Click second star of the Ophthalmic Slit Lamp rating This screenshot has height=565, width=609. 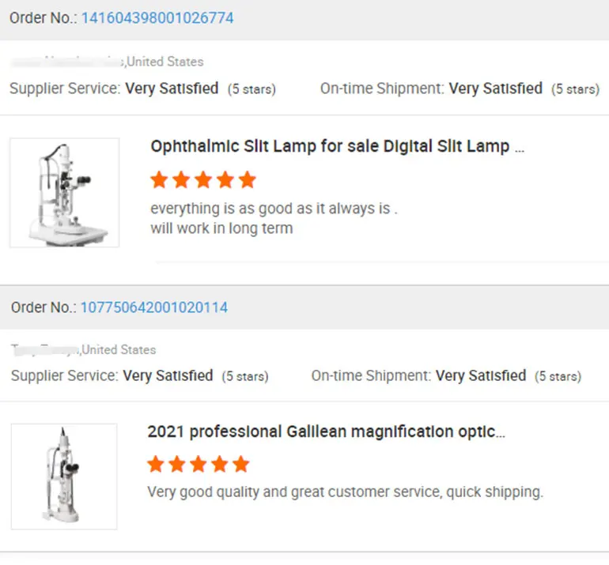[x=181, y=180]
